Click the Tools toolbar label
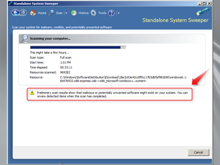This screenshot has height=165, width=220. point(102,13)
